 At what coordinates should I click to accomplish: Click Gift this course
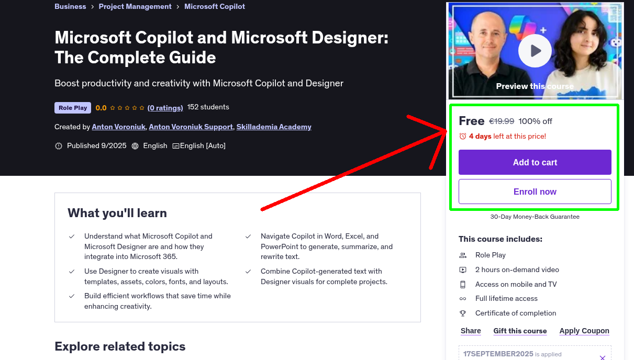pyautogui.click(x=520, y=331)
